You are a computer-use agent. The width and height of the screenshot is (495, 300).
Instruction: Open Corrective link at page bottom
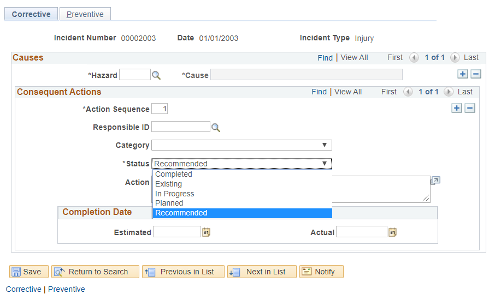point(23,289)
